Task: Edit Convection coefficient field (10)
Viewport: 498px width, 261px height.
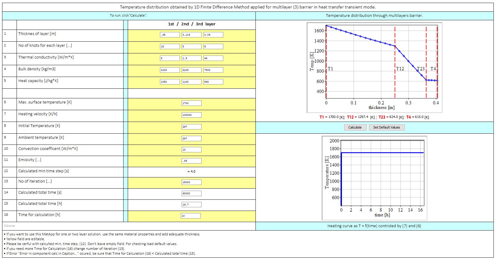Action: point(192,150)
